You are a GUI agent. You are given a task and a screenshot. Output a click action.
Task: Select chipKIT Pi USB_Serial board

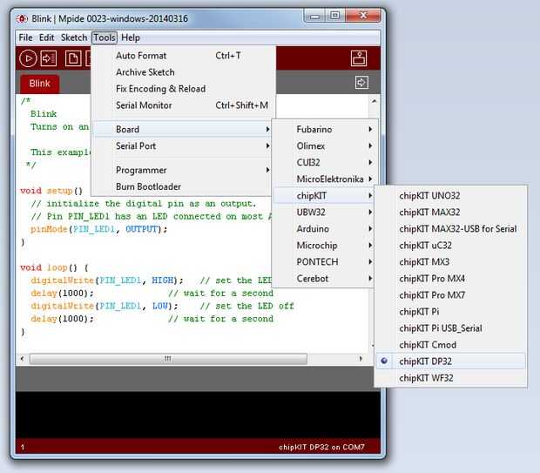click(450, 328)
